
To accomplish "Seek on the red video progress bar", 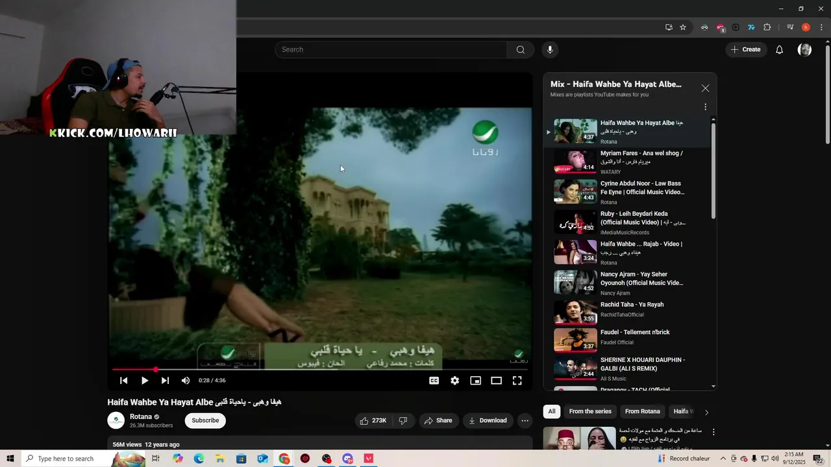I will tap(320, 369).
